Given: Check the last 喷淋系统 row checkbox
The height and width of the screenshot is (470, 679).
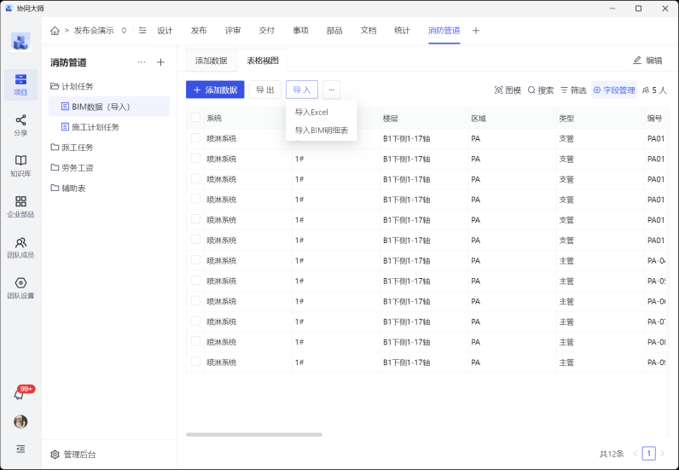Looking at the screenshot, I should pyautogui.click(x=195, y=362).
